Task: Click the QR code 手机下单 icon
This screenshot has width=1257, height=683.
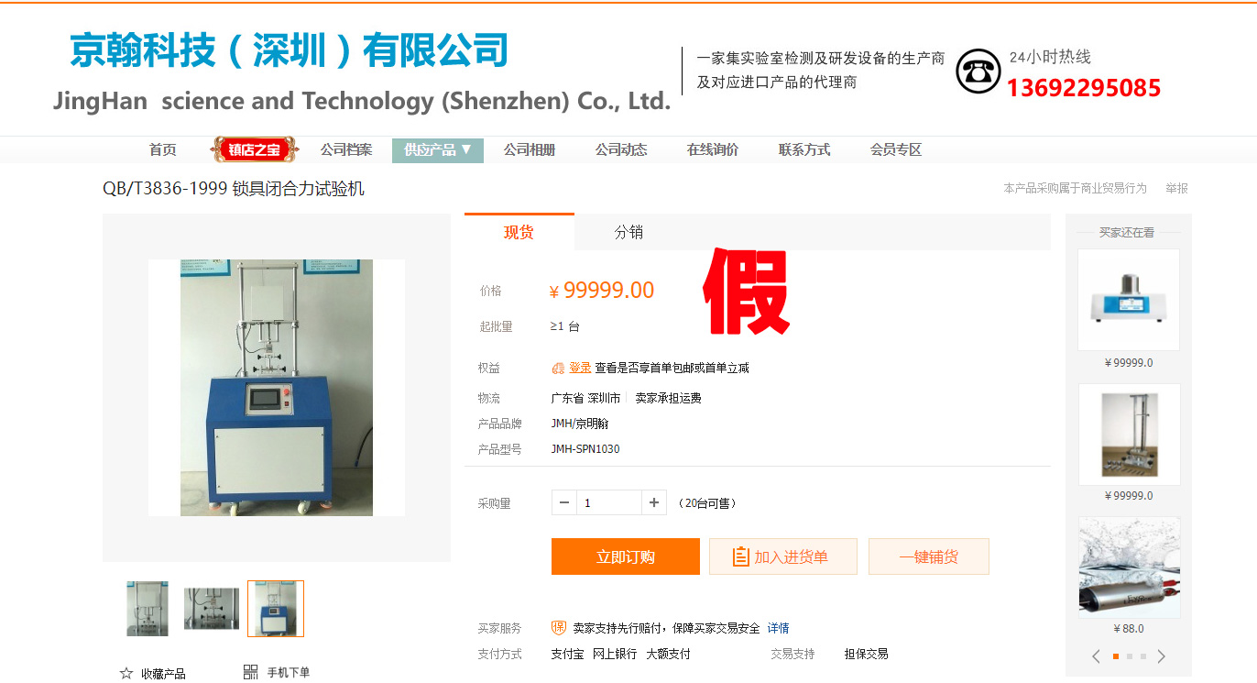Action: pos(251,672)
